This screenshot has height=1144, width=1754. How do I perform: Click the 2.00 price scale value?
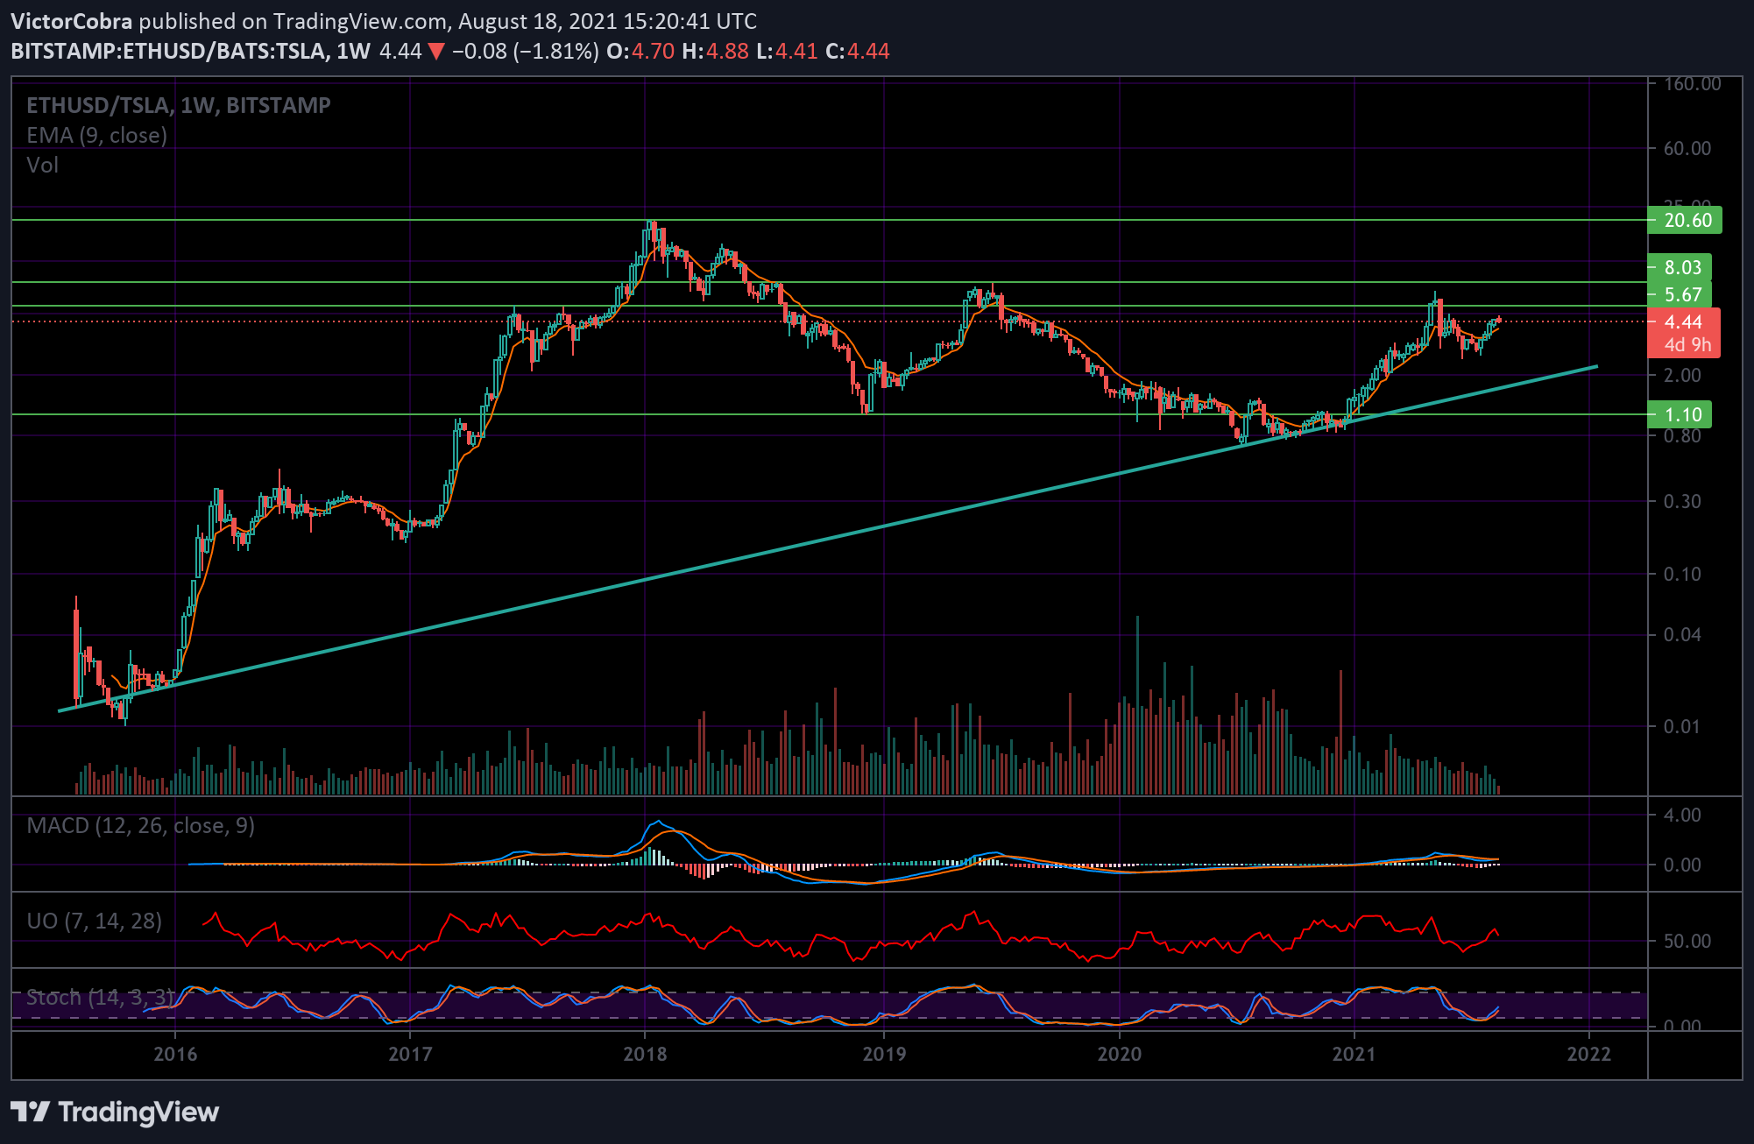1682,375
